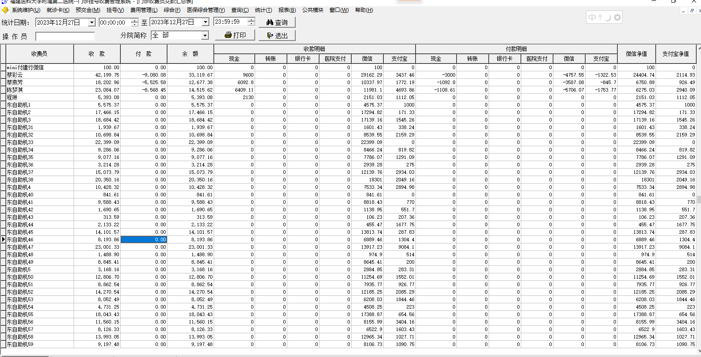
Task: Click the 退出 exit button
Action: pos(277,36)
